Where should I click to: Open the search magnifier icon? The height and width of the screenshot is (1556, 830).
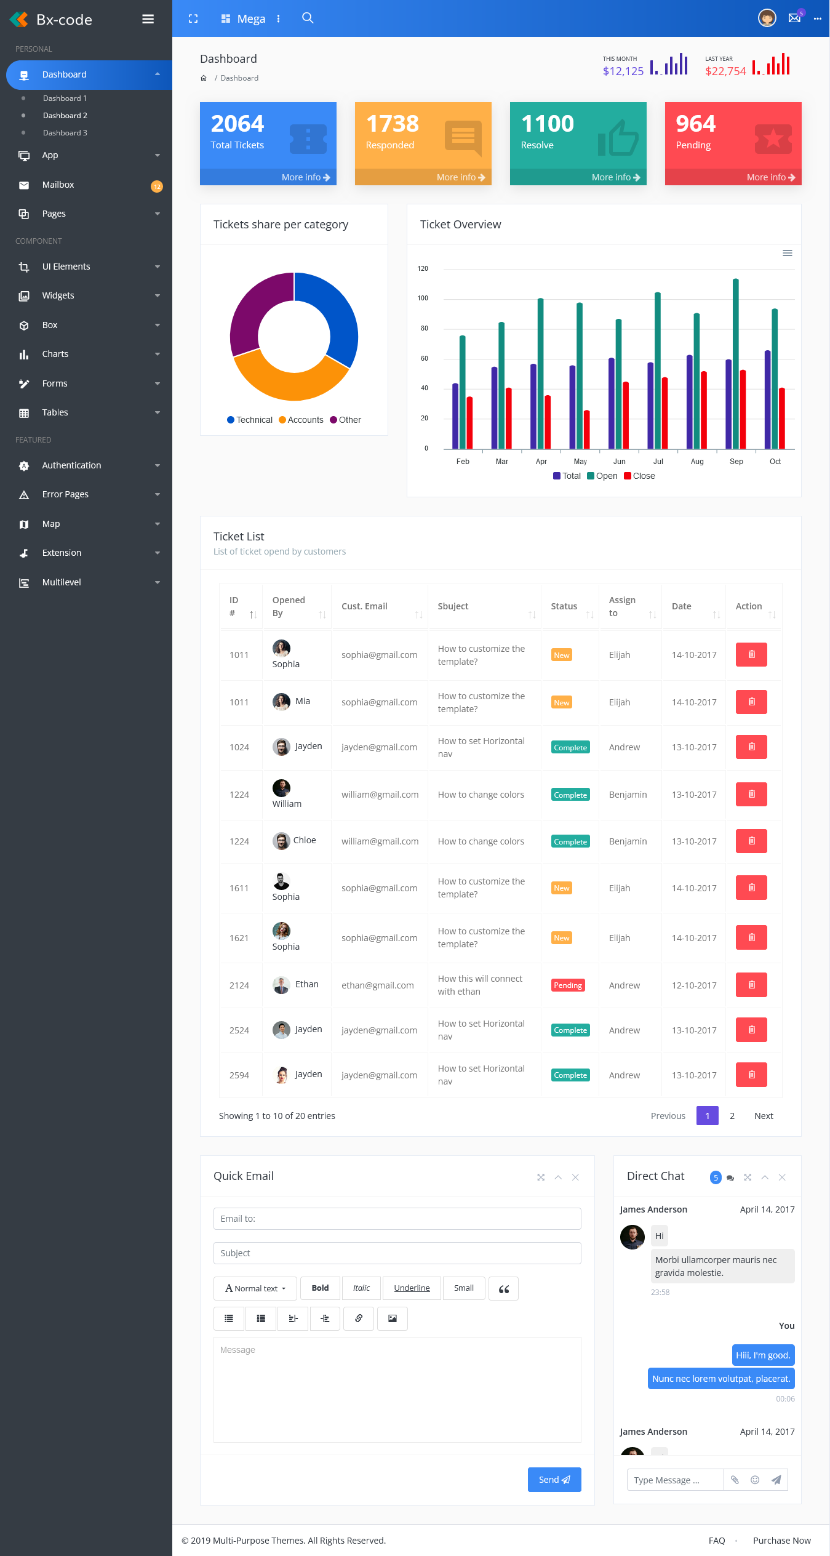(308, 18)
